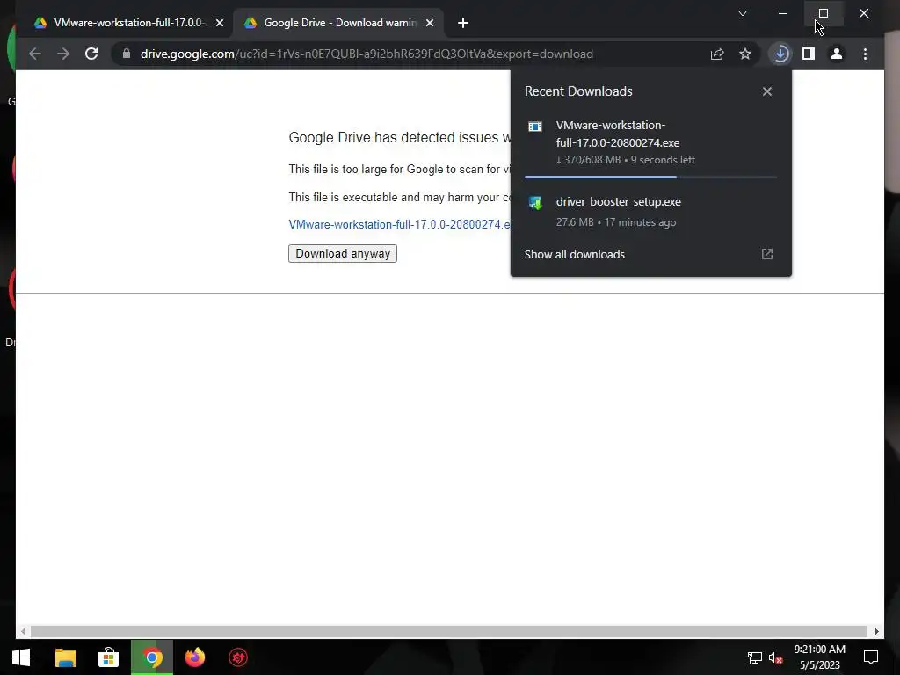Click the horizontal scrollbar left arrow

point(23,631)
